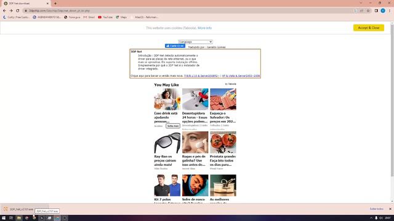Screen dimensions: 394x221
Task: Open the Nova guia bookmark
Action: click(72, 17)
